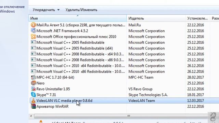Viewport: 219px width, 123px height.
Task: Select the Skype 7.31 entry
Action: (x=46, y=95)
